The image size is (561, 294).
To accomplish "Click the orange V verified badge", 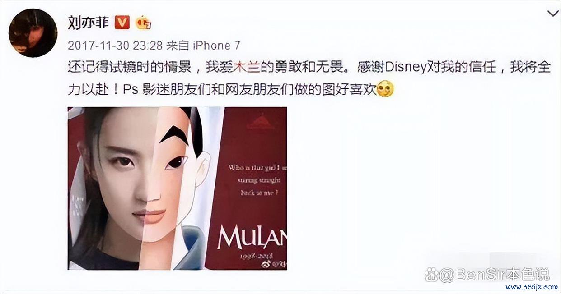I will point(122,22).
